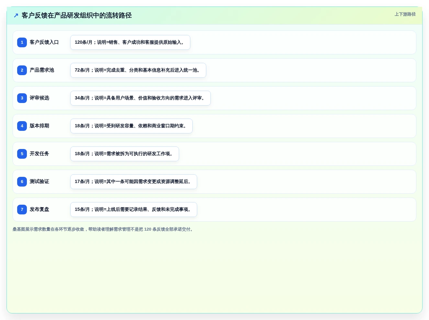Select step badge 6 for 测试验证
This screenshot has height=320, width=429.
tap(22, 182)
